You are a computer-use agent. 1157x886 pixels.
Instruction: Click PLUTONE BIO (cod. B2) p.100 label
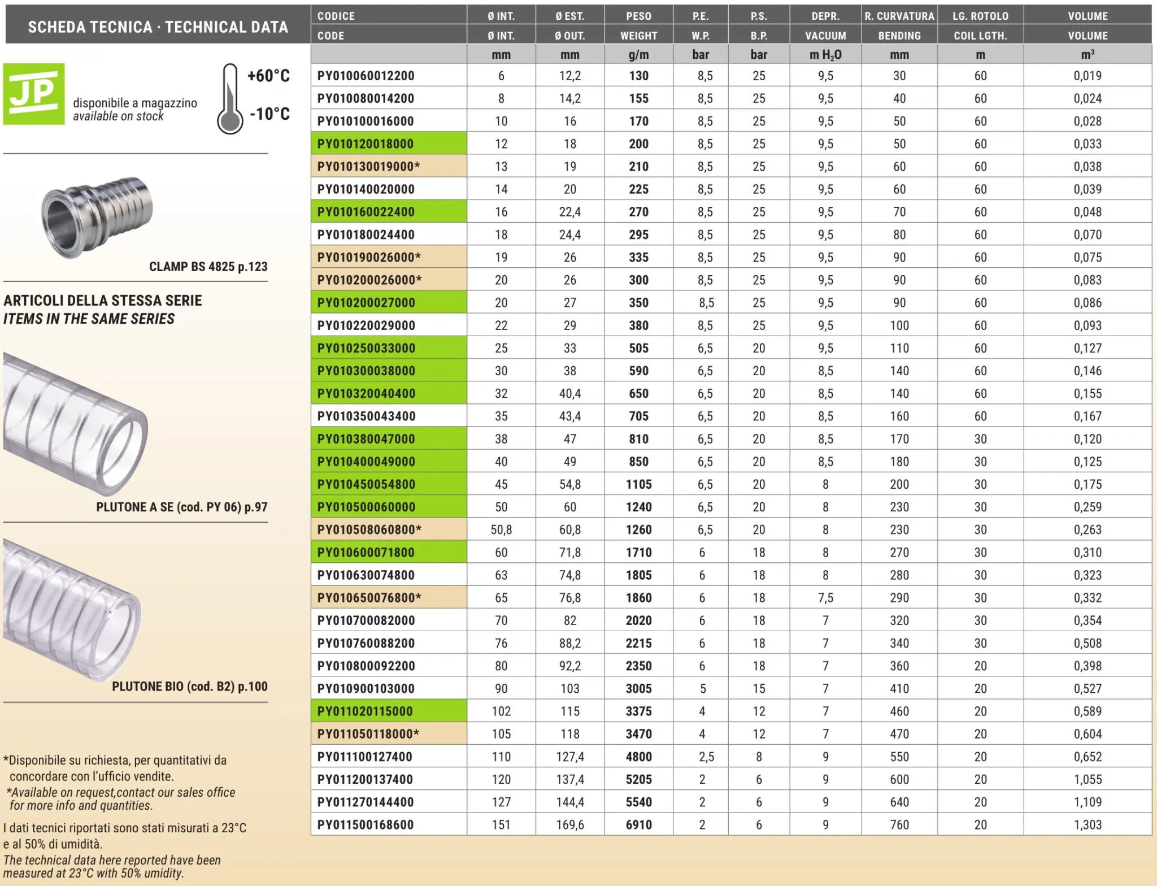tap(189, 687)
